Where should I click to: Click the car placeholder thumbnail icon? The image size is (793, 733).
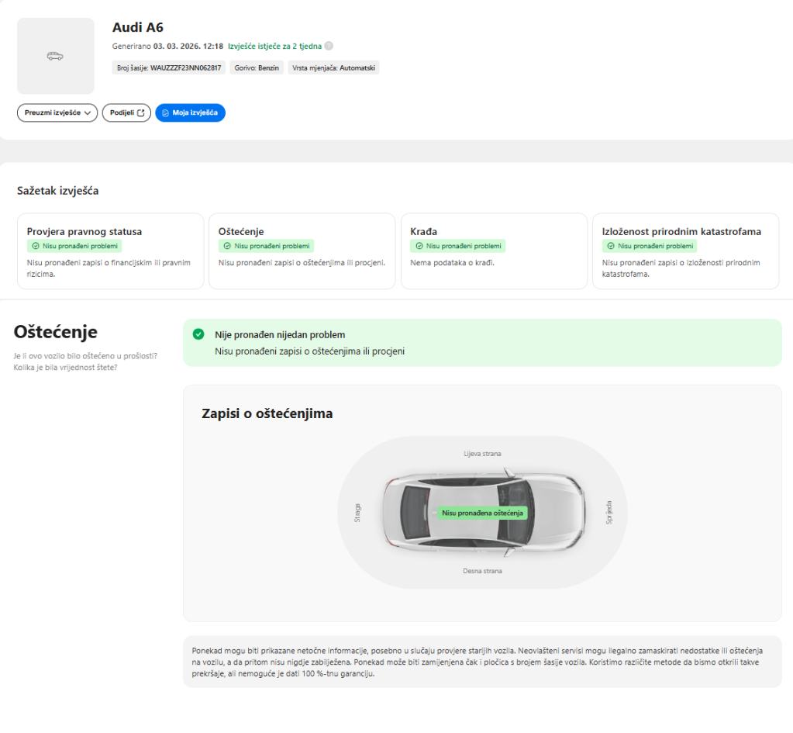pyautogui.click(x=55, y=56)
